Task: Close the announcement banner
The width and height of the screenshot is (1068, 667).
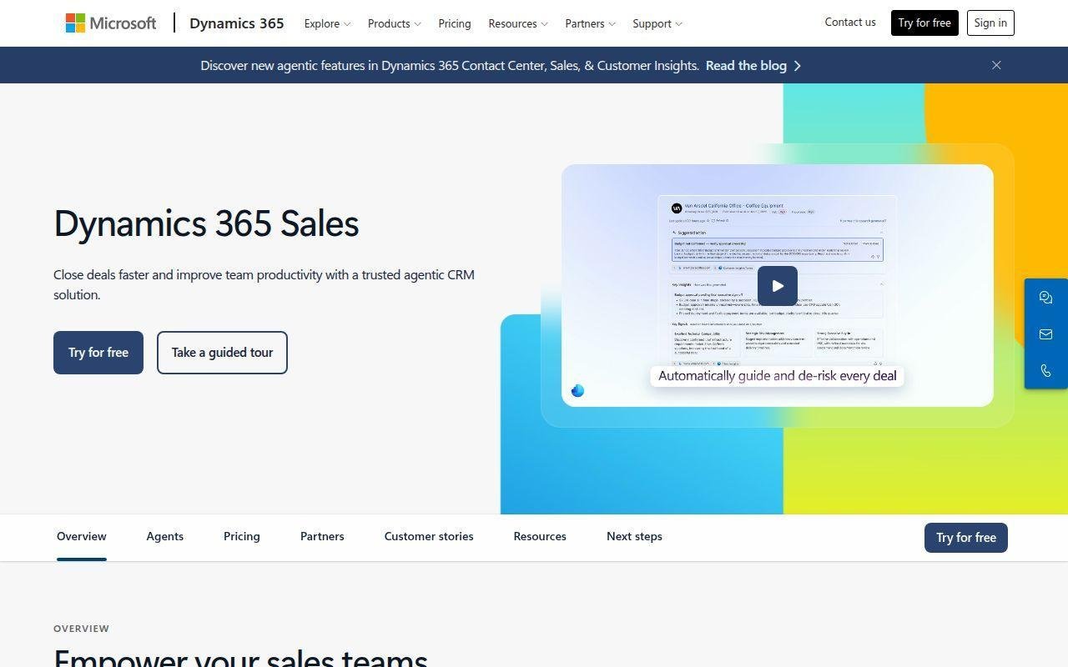Action: pos(996,65)
